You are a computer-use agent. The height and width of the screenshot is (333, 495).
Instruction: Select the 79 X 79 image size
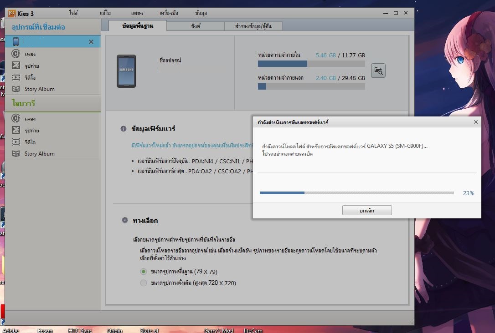pos(144,271)
